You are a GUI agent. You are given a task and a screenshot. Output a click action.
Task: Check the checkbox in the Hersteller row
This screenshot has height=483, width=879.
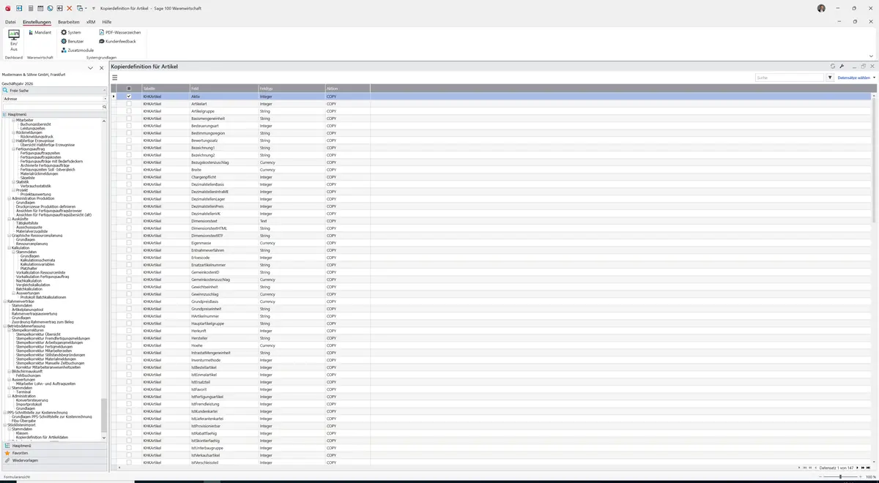(129, 338)
